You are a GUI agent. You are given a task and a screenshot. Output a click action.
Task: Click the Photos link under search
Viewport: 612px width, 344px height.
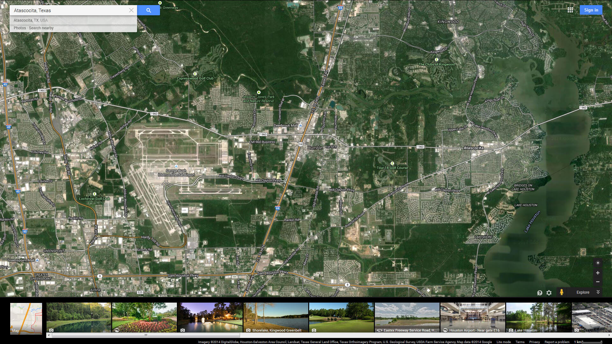(x=19, y=28)
